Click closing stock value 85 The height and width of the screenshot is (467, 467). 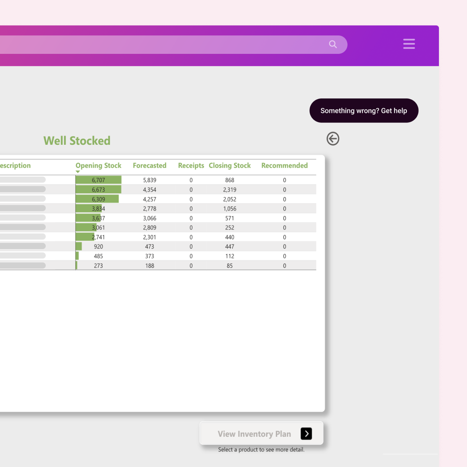(x=230, y=266)
